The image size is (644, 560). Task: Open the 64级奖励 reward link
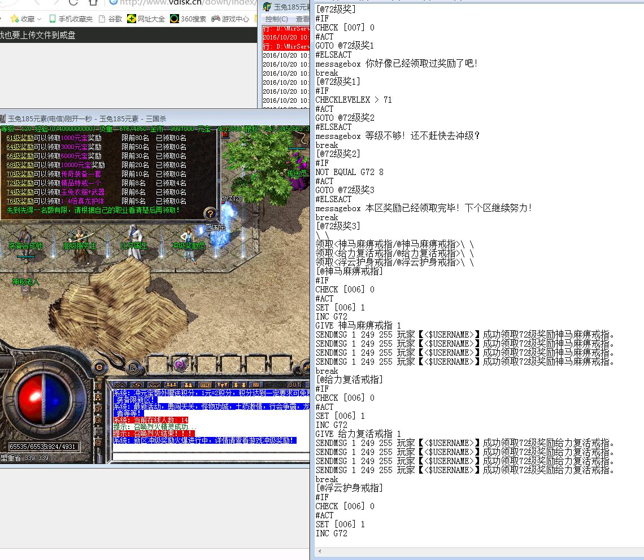point(20,147)
